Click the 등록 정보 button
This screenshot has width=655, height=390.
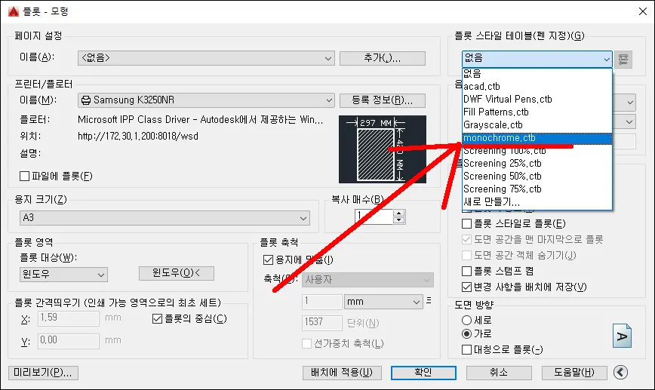(x=383, y=100)
